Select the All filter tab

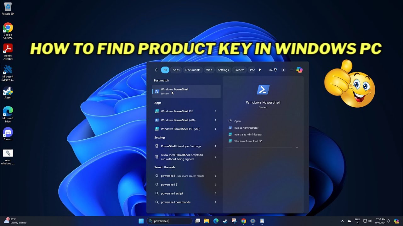pos(165,70)
